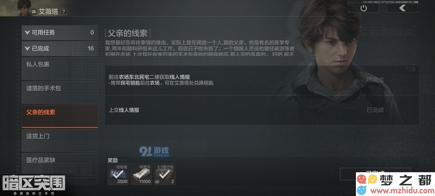Open the 遗落的手术包 quest

60,92
